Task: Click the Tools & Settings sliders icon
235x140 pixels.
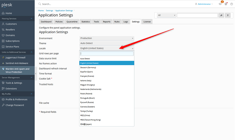Action: point(3,83)
